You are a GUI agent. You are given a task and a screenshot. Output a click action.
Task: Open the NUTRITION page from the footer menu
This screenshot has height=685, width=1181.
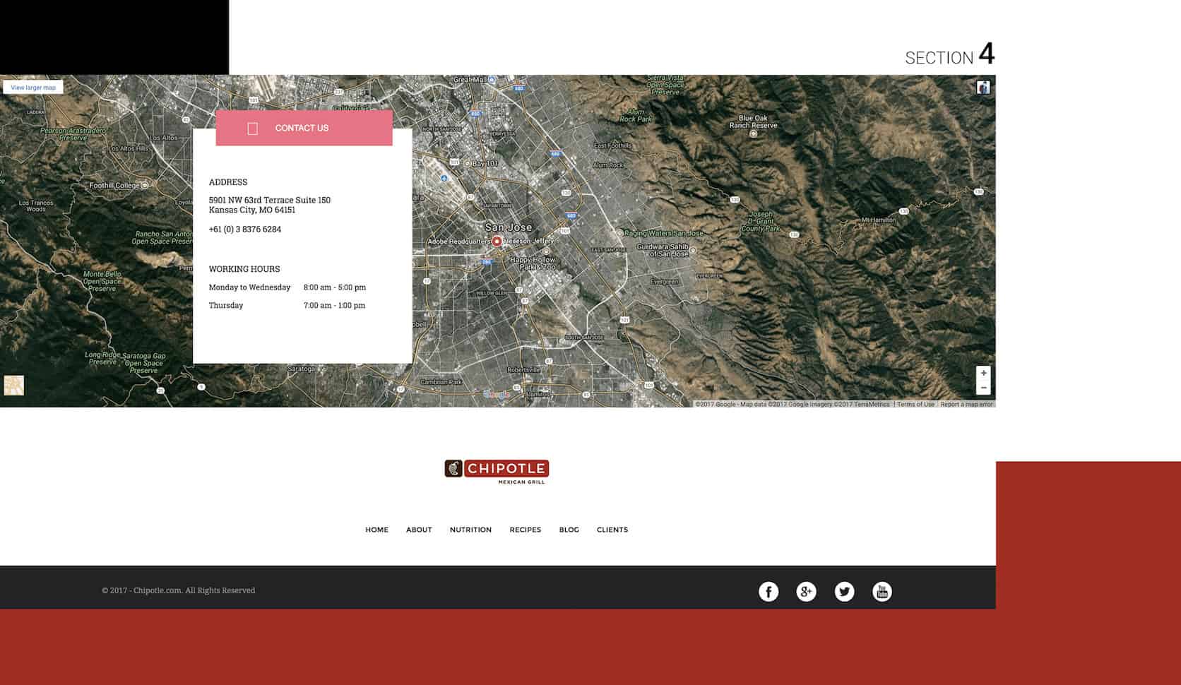point(470,530)
